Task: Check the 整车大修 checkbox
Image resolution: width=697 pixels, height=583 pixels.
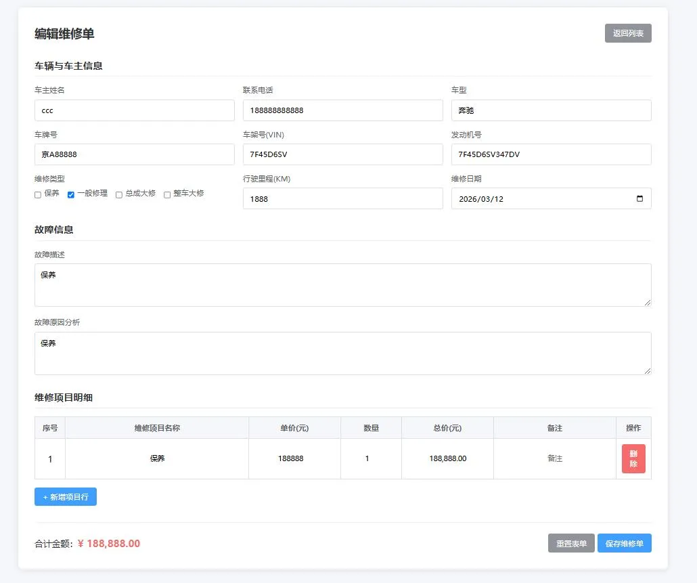Action: click(166, 194)
